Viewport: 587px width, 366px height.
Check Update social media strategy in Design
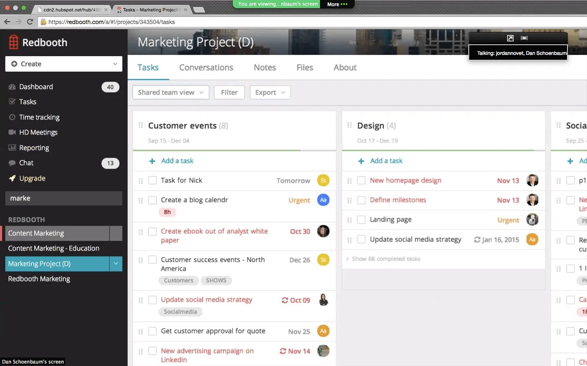point(361,239)
